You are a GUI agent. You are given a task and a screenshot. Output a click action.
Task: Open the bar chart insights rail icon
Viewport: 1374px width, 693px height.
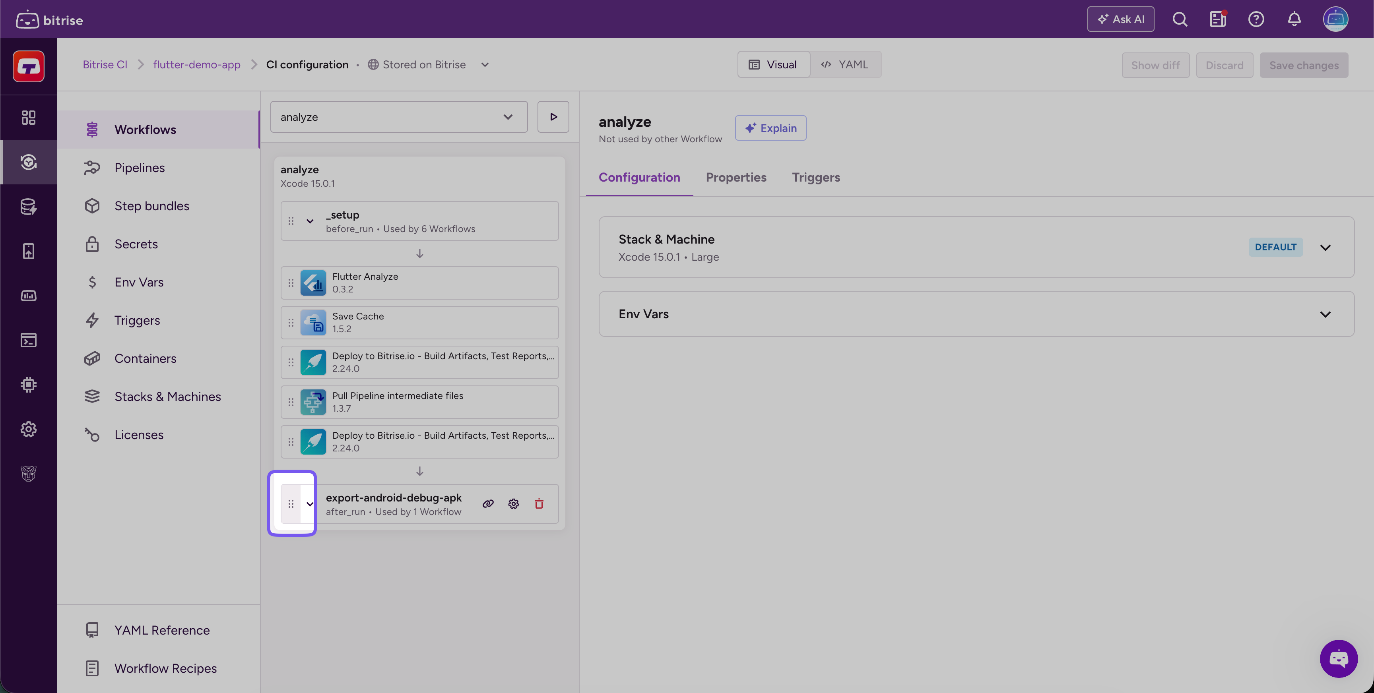click(x=29, y=296)
